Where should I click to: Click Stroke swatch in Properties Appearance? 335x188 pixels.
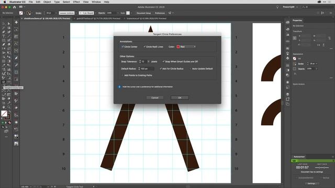tap(295, 64)
